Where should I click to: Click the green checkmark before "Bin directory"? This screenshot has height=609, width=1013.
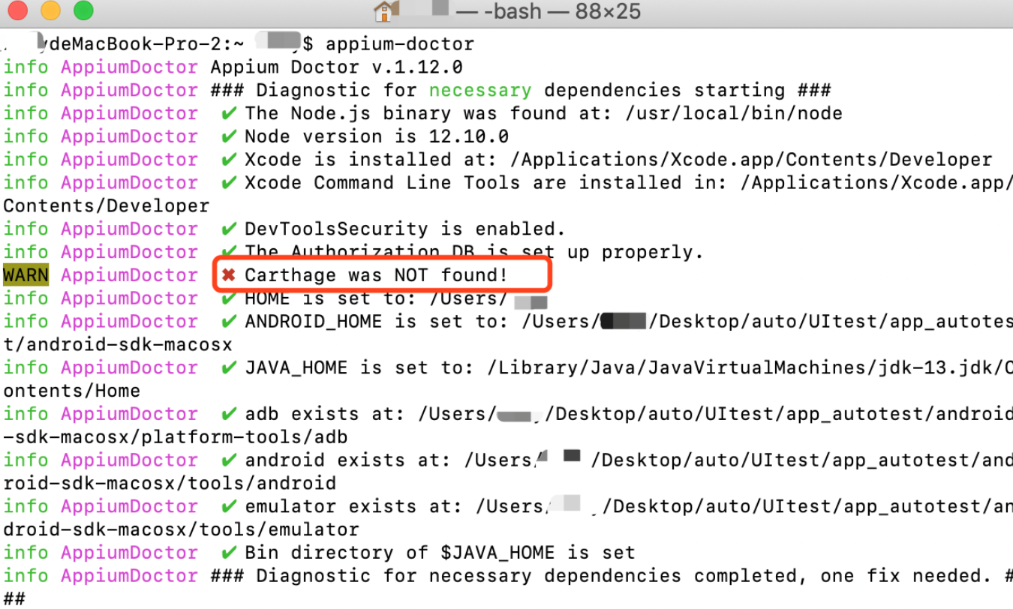click(x=229, y=553)
